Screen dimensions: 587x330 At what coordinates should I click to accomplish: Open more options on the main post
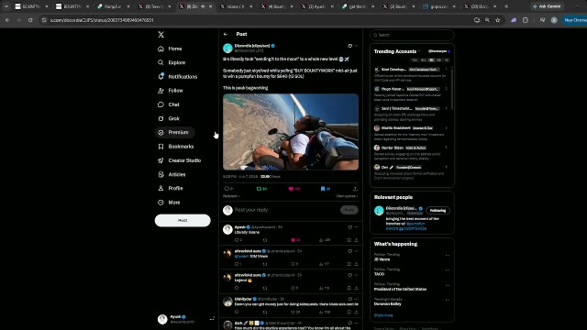click(x=356, y=46)
